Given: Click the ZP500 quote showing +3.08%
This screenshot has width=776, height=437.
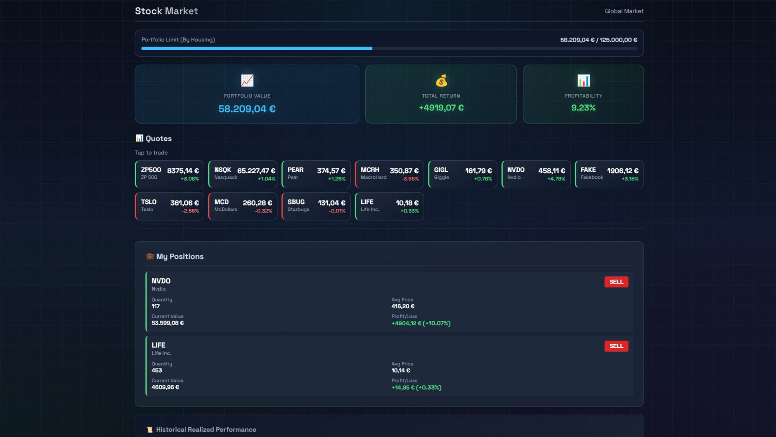Looking at the screenshot, I should (169, 174).
